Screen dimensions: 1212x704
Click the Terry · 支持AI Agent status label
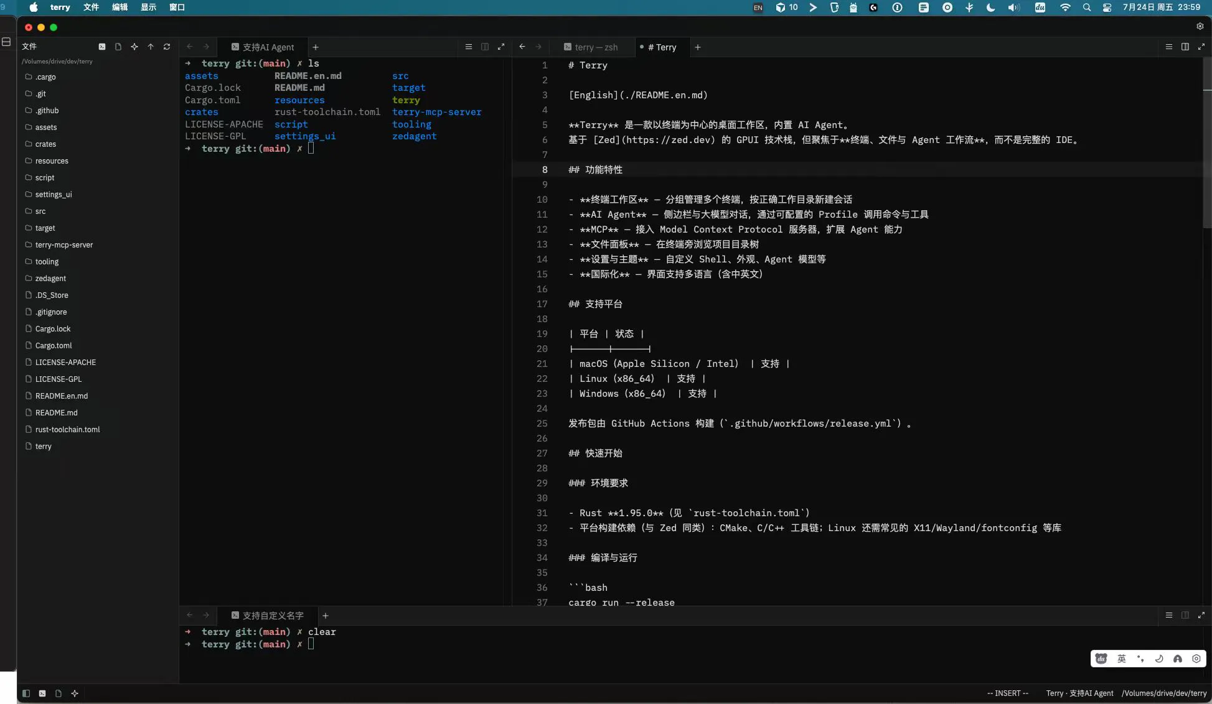tap(1079, 693)
